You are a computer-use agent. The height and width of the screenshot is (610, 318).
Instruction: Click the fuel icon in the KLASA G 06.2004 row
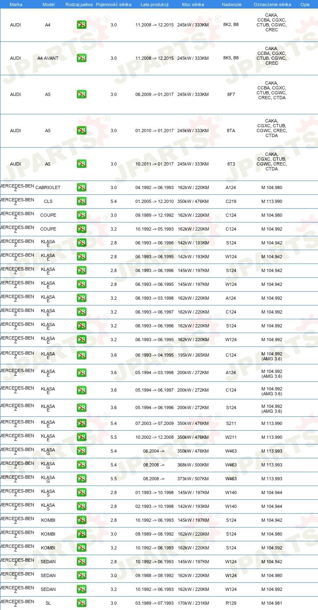[x=81, y=451]
